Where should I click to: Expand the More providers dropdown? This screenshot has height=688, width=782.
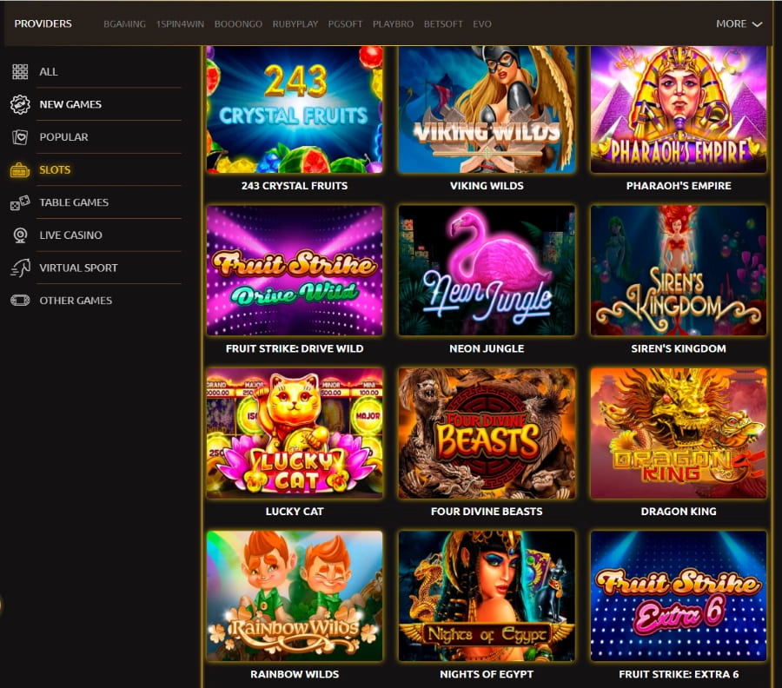739,24
